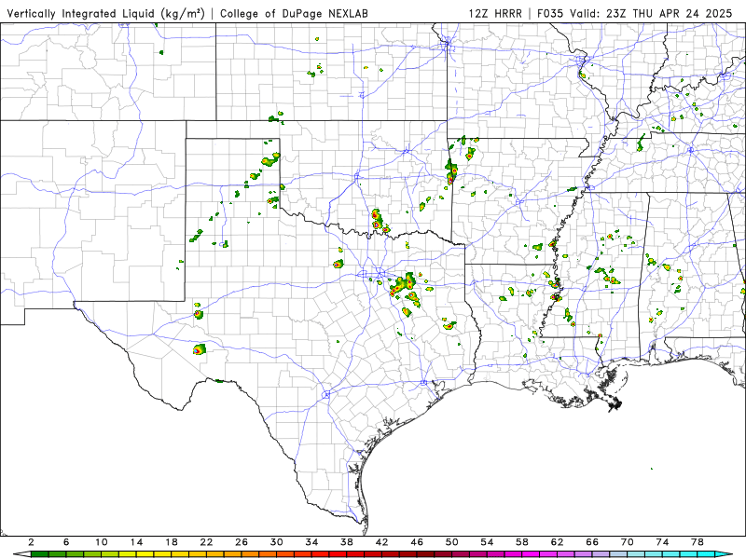
Task: Click the color scale label '38'
Action: pyautogui.click(x=346, y=542)
